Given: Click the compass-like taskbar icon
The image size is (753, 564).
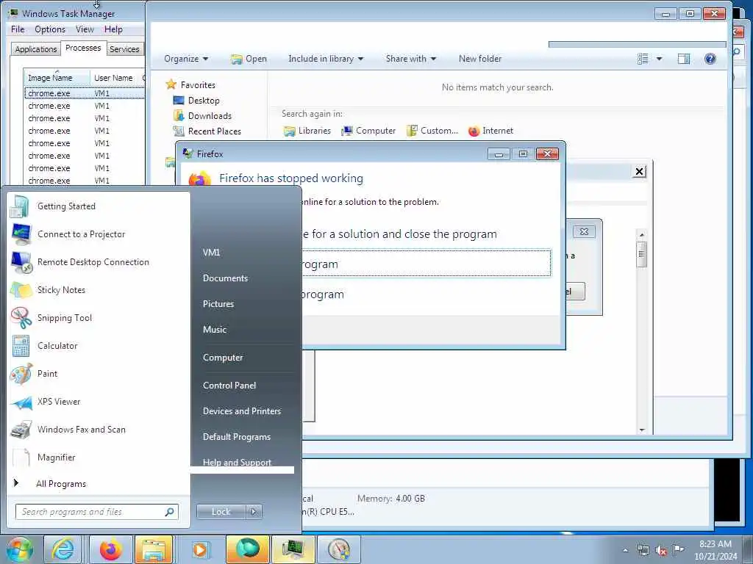Looking at the screenshot, I should pos(338,549).
